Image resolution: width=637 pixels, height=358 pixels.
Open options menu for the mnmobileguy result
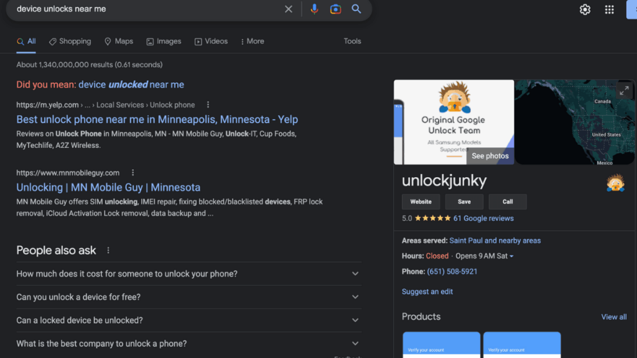133,173
